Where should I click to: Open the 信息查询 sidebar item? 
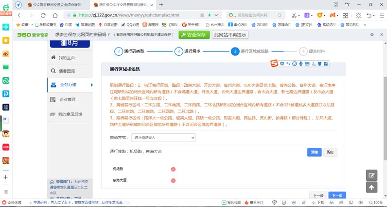[x=67, y=71]
